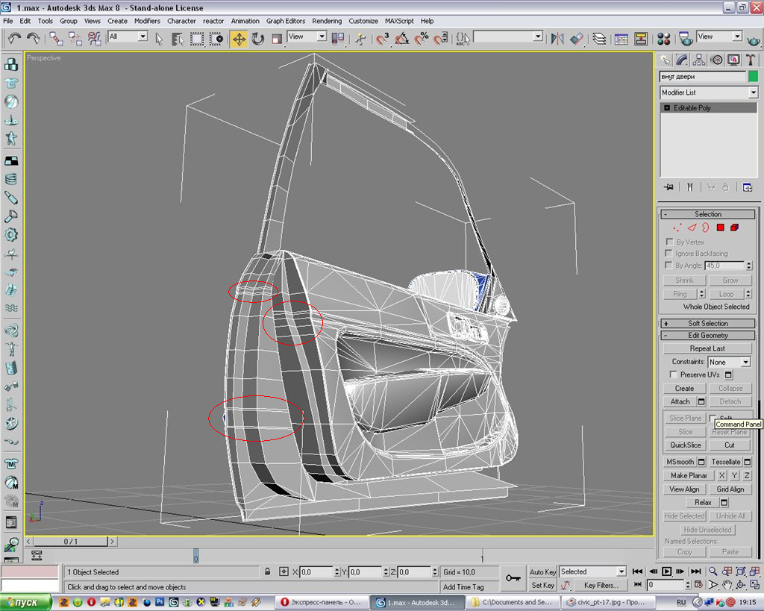Click the Pin Stack icon
764x611 pixels.
(668, 187)
